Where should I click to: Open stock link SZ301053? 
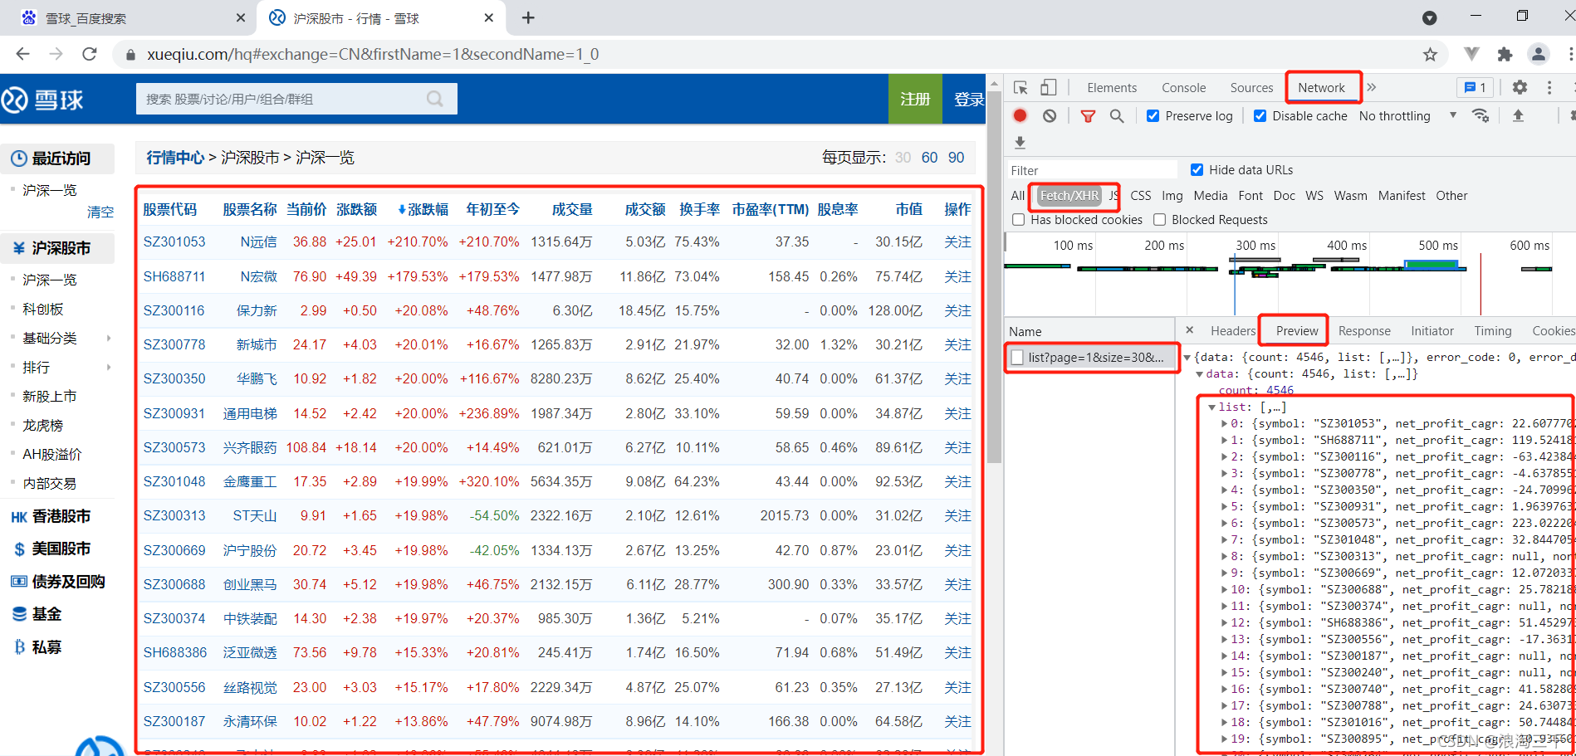(x=174, y=242)
